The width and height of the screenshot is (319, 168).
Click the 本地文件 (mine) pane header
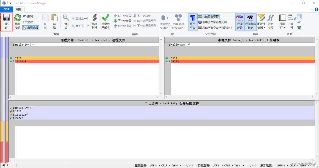[x=240, y=40]
